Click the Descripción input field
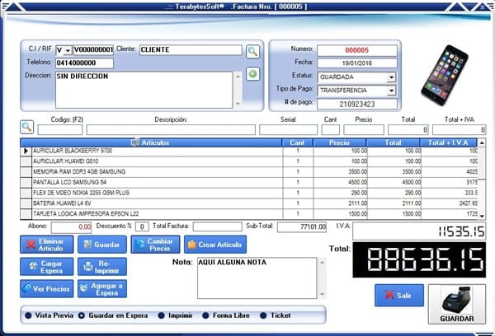Screen dimensions: 495x336 pyautogui.click(x=171, y=130)
